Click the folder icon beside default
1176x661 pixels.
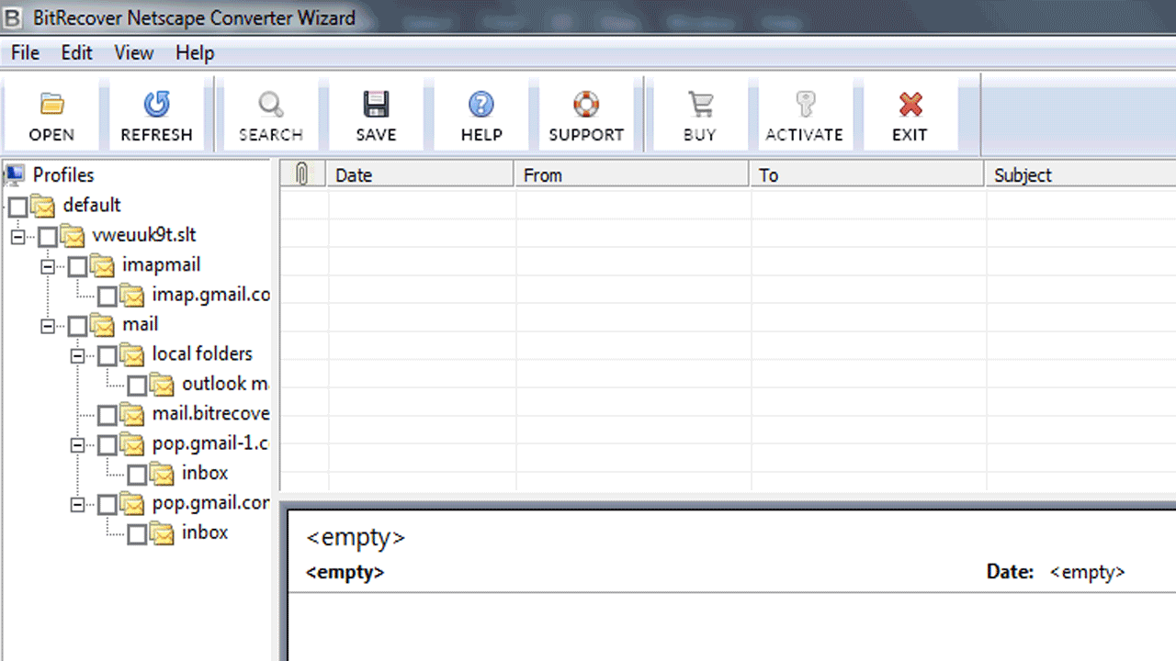tap(43, 206)
